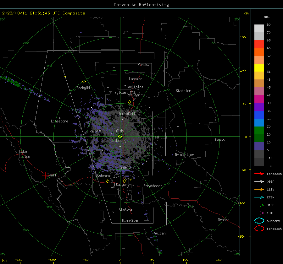Click the RockyMH label
This screenshot has width=283, height=264.
(83, 88)
